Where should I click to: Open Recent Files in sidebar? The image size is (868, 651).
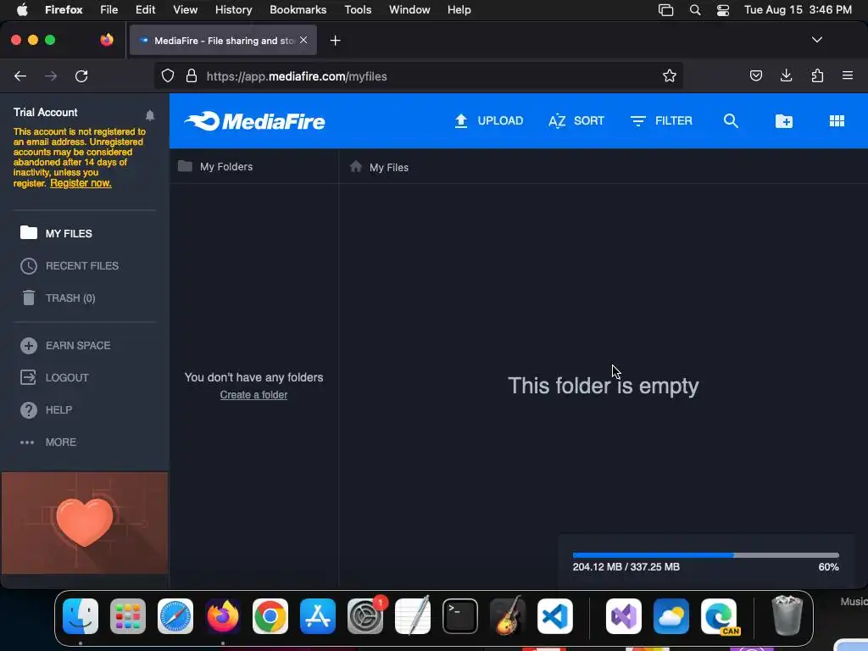coord(70,265)
